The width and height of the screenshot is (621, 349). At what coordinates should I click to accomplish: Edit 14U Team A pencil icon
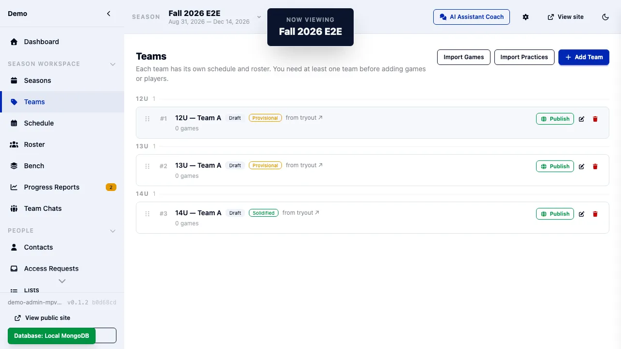[x=582, y=214]
